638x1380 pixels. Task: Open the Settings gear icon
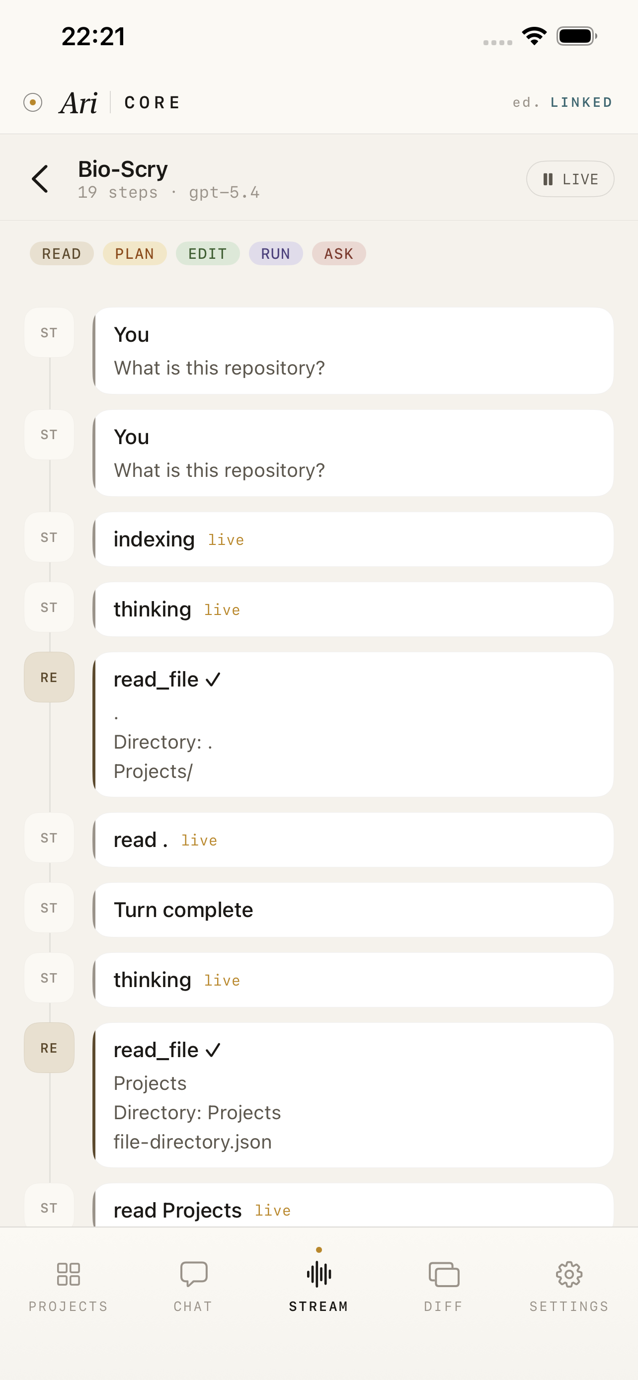coord(569,1275)
